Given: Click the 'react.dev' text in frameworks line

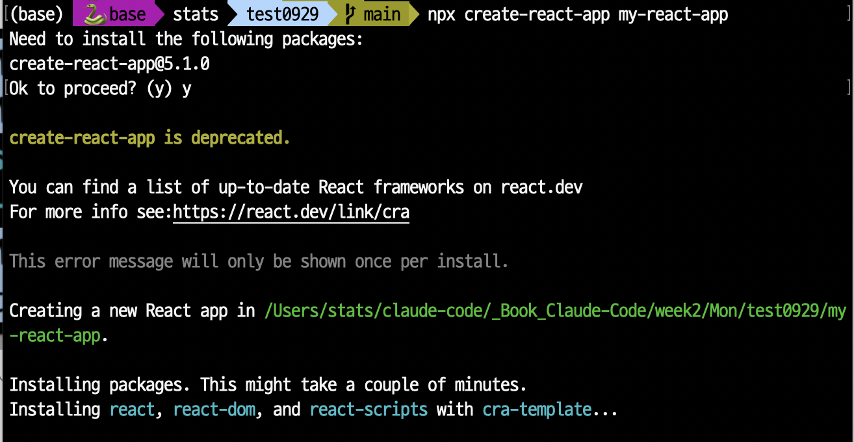Looking at the screenshot, I should pos(541,188).
